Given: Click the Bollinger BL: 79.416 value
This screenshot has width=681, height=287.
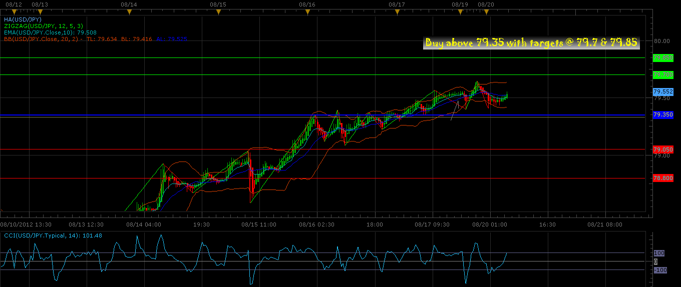Looking at the screenshot, I should click(x=137, y=38).
